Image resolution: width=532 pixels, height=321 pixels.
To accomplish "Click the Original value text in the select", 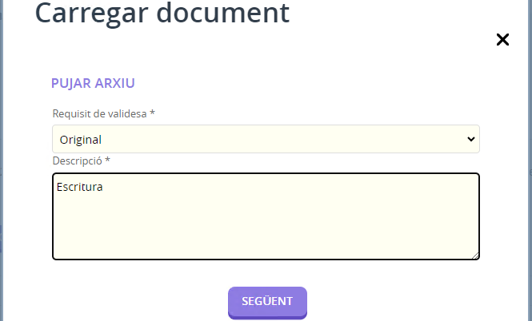I will (x=81, y=140).
